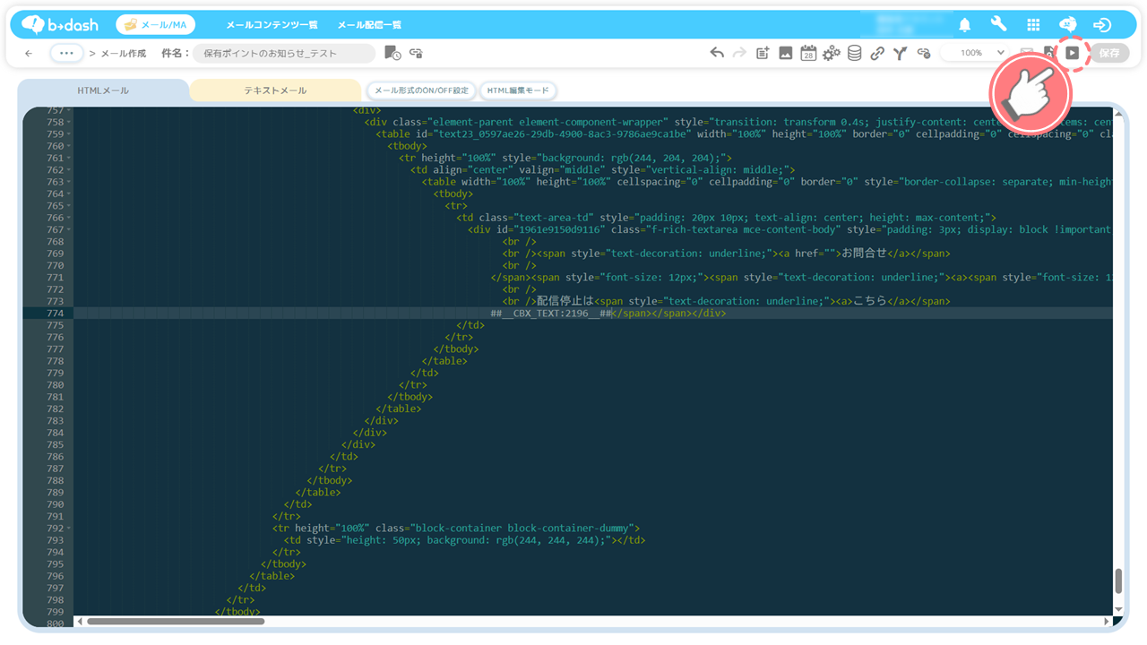Open the notifications bell

click(965, 25)
